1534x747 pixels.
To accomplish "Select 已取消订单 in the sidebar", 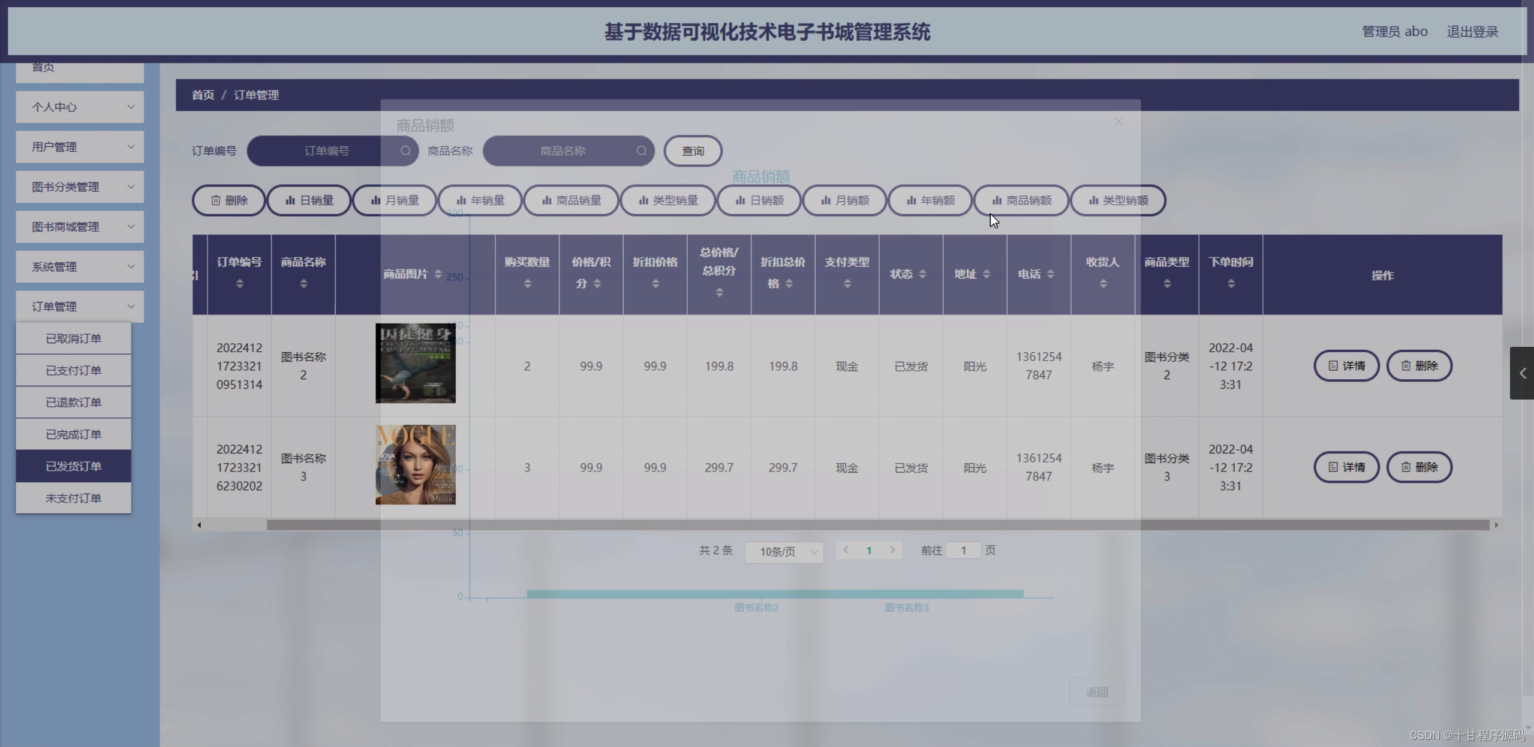I will tap(73, 338).
